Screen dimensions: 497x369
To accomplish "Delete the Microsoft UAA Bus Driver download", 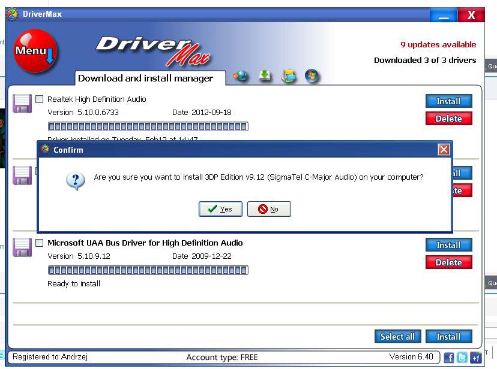I will 448,262.
